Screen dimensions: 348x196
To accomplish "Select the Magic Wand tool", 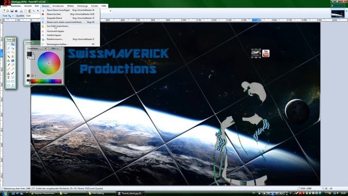I will [9, 57].
